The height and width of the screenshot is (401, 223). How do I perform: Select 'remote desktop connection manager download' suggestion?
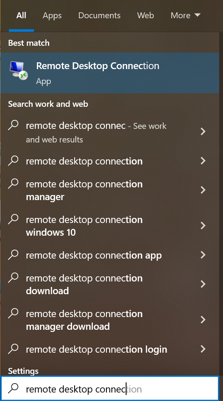tap(110, 320)
